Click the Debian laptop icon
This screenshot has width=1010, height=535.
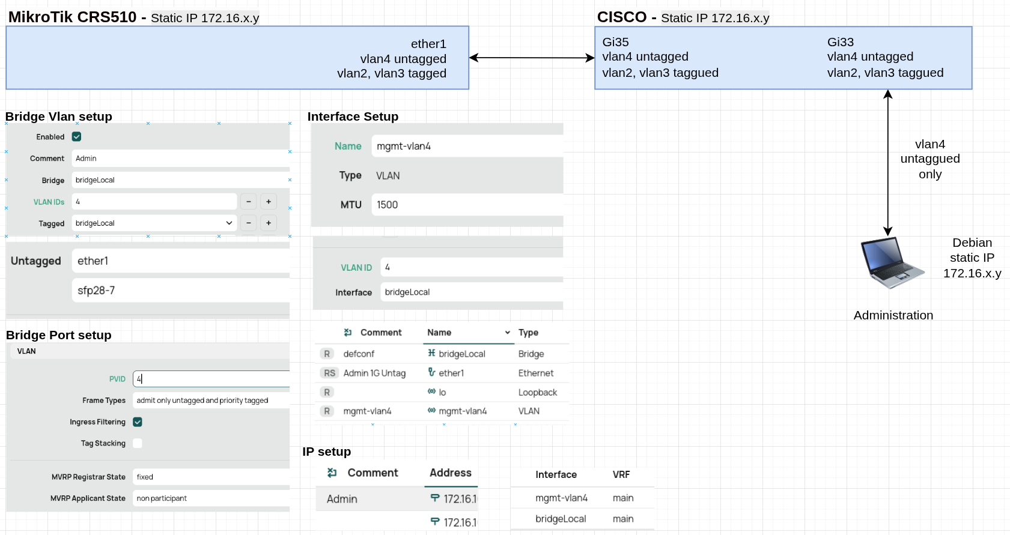point(891,262)
